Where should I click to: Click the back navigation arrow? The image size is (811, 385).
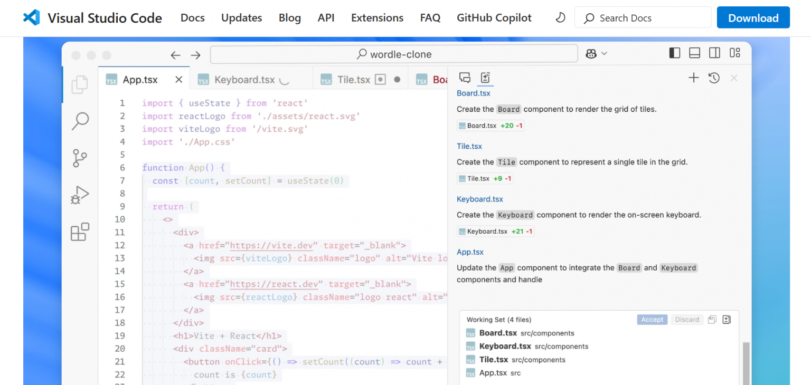tap(175, 54)
